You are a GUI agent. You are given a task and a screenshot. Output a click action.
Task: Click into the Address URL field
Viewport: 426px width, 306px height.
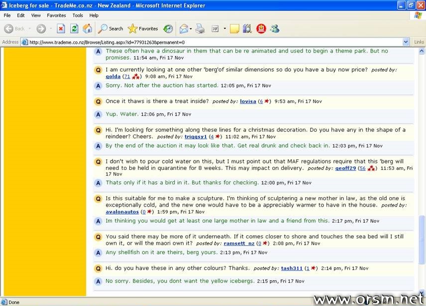(212, 42)
